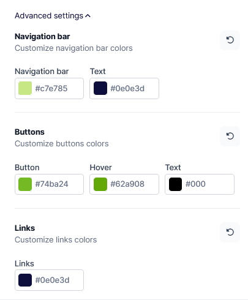Click the #74ba24 button hex field
Viewport: 248px width, 300px height.
point(49,184)
